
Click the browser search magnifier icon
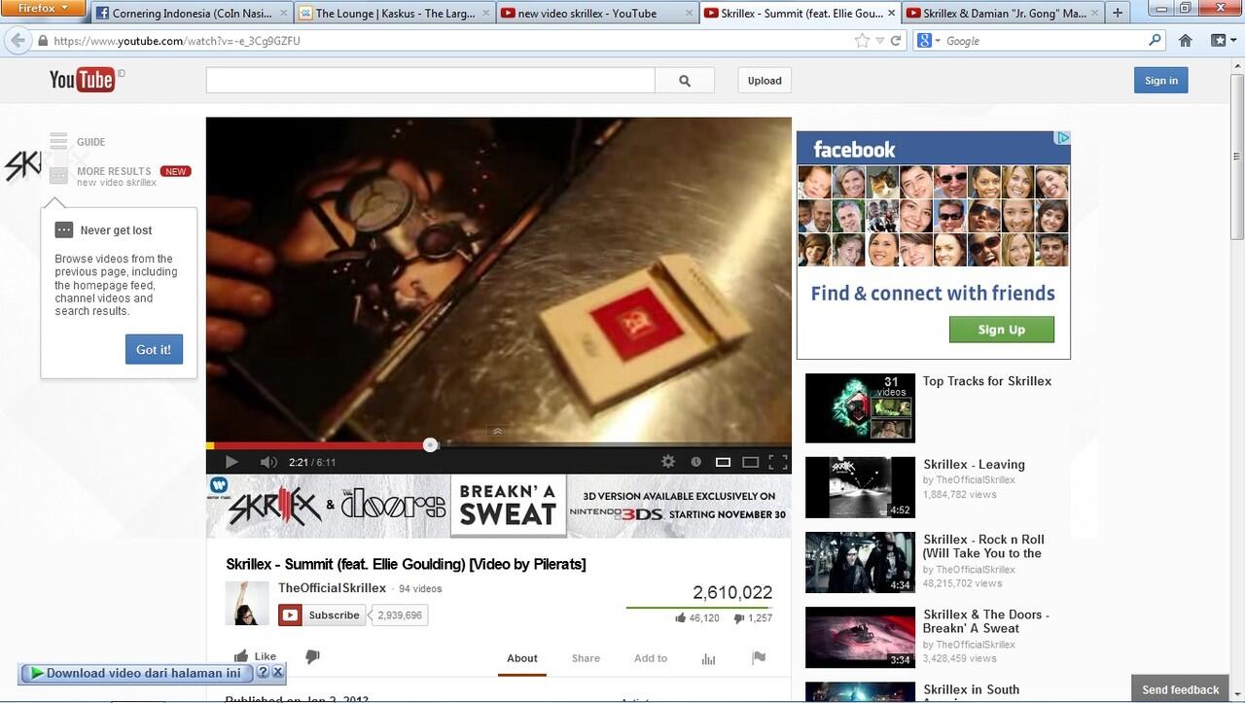point(1155,41)
